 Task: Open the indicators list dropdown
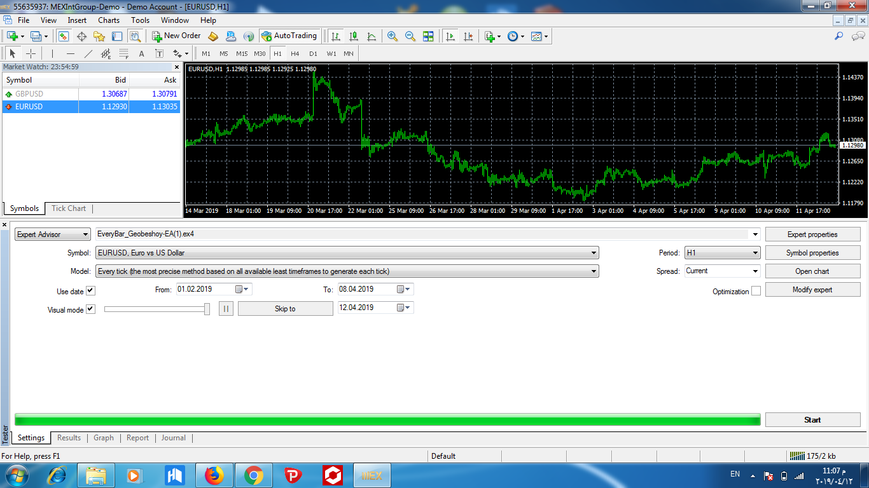[x=492, y=36]
